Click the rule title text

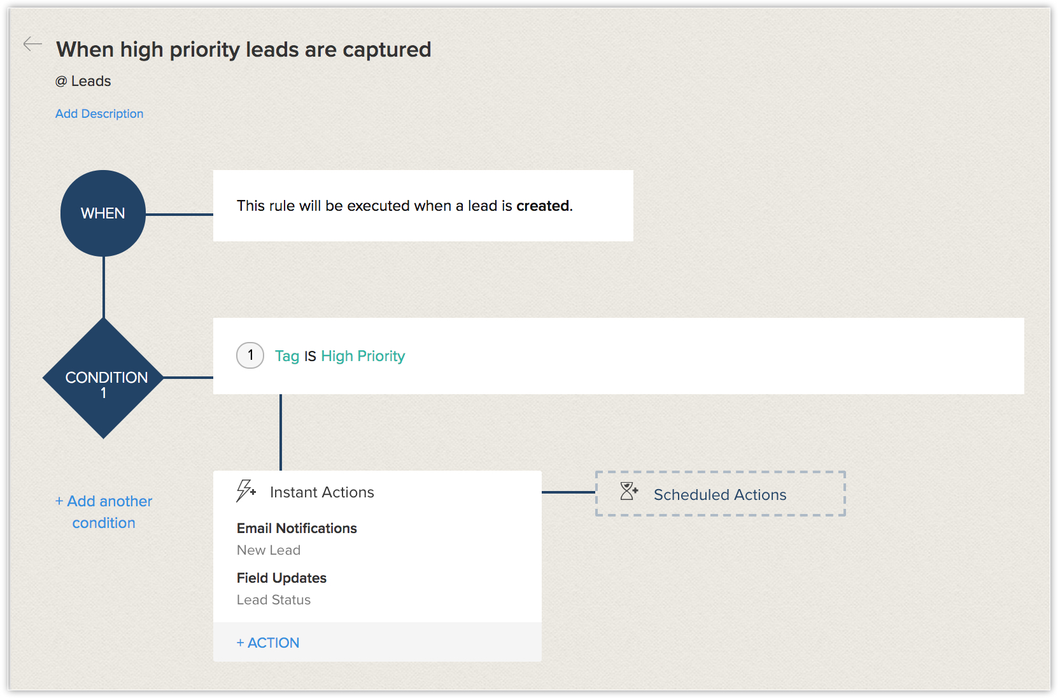pyautogui.click(x=243, y=50)
